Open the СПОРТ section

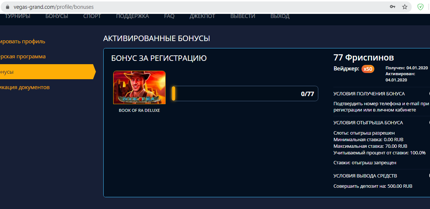92,16
